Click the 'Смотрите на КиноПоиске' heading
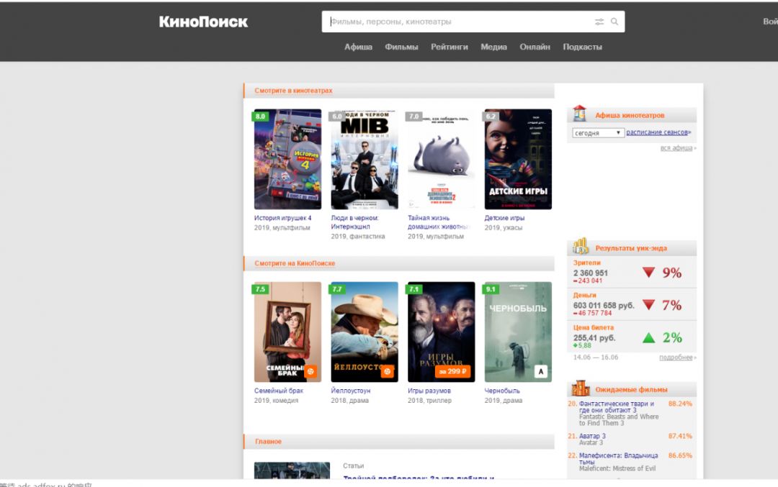This screenshot has height=487, width=778. coord(295,263)
